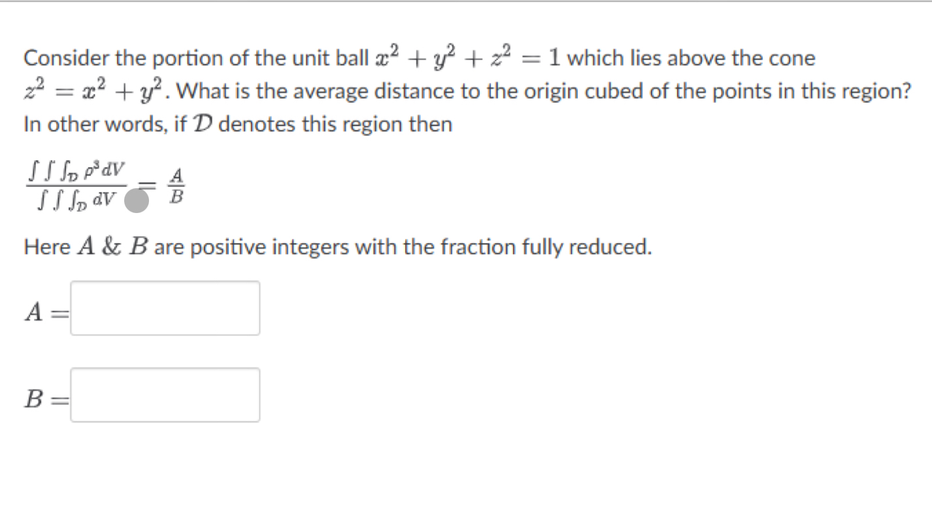Click the question mark ending the second sentence
932x513 pixels.
click(x=908, y=90)
